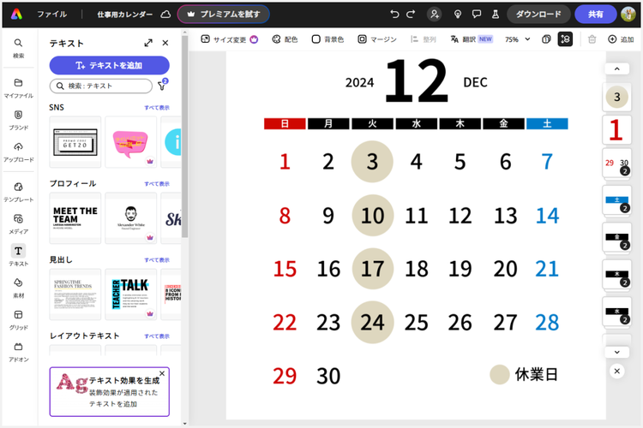Image resolution: width=643 pixels, height=428 pixels.
Task: Click the テキスト効果を生成 banner
Action: click(110, 392)
